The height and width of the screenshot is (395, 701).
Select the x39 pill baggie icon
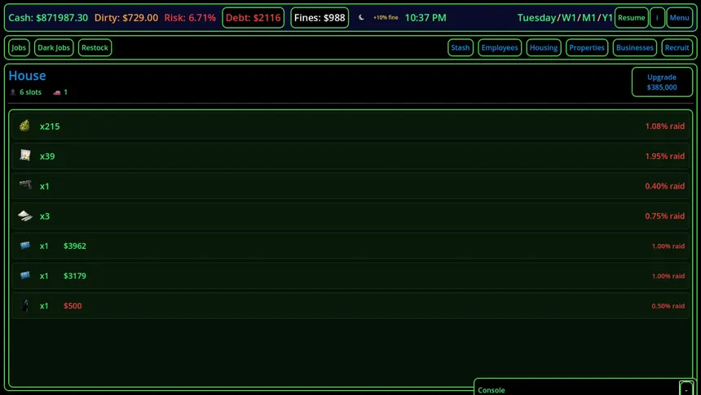coord(24,156)
